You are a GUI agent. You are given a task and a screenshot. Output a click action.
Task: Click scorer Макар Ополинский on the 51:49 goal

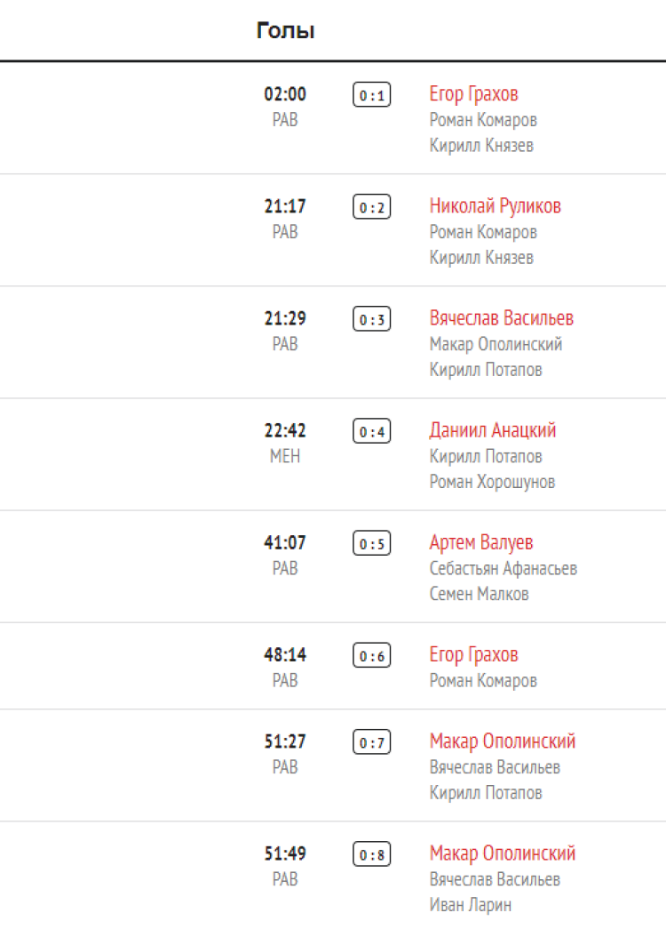point(502,853)
